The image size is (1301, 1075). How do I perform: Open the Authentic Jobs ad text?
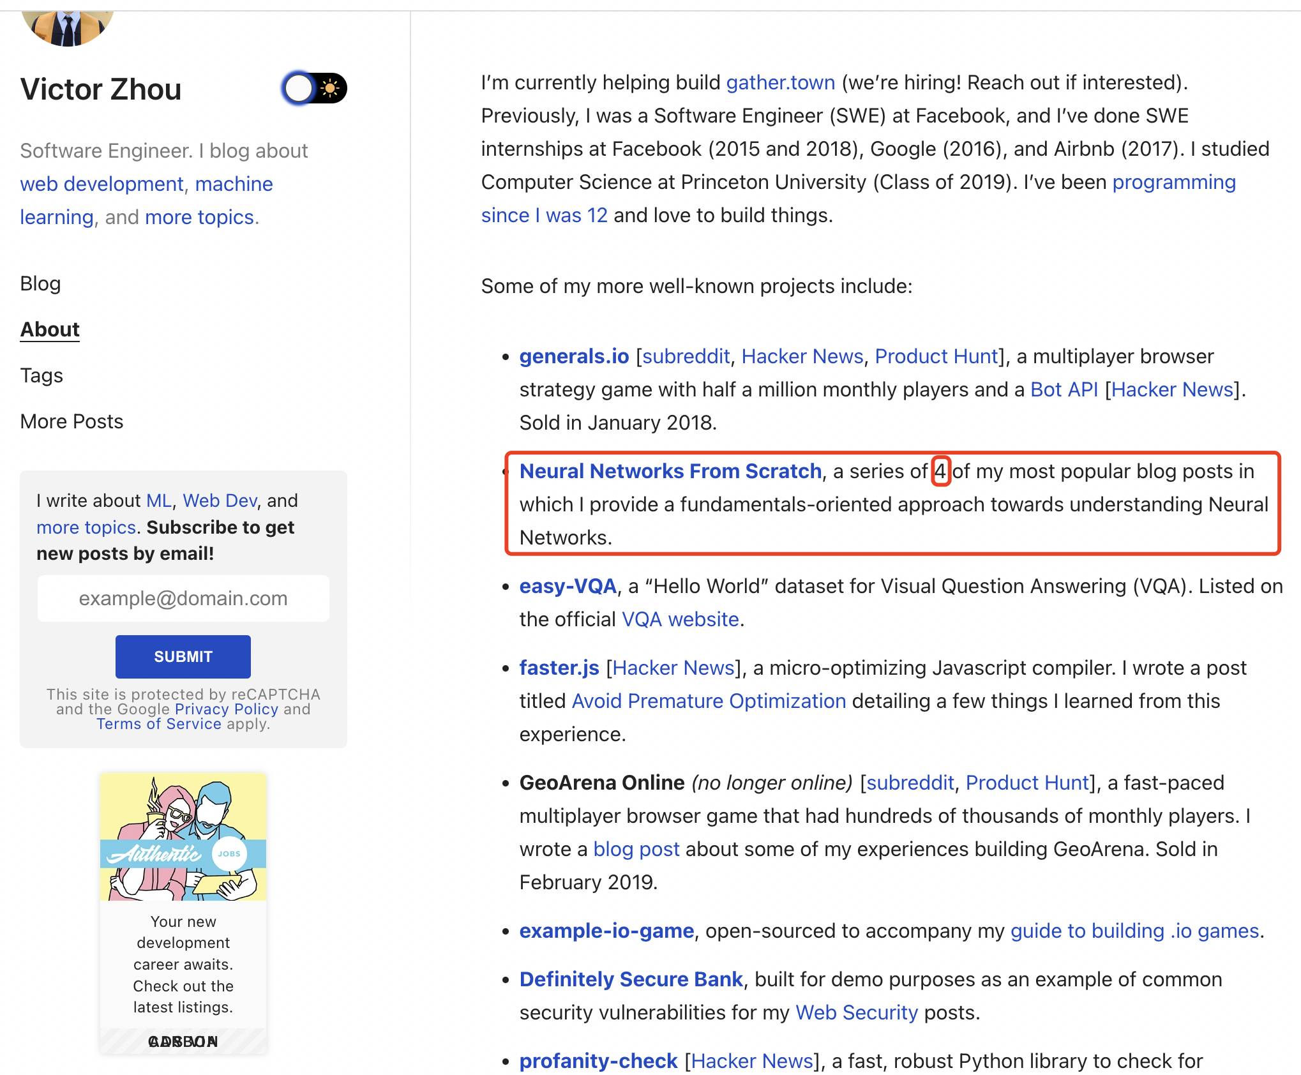pyautogui.click(x=183, y=965)
